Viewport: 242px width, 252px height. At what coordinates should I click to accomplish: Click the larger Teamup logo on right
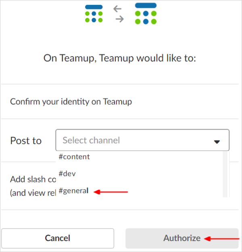[146, 13]
